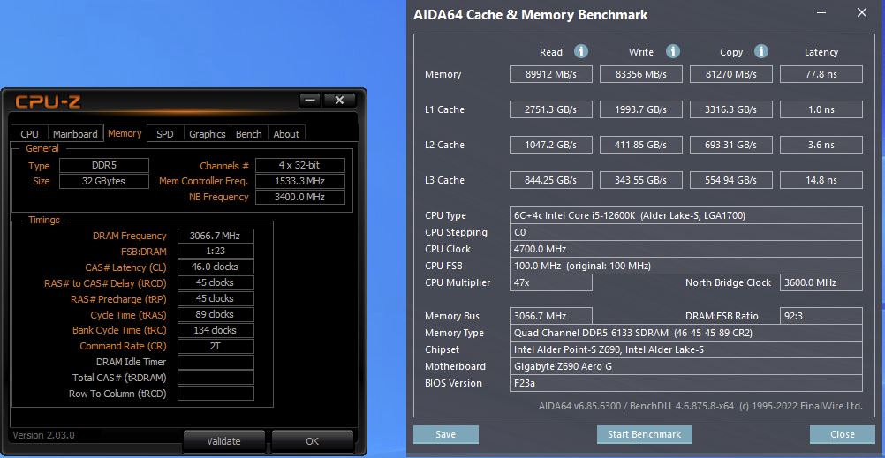Close the AIDA64 benchmark window with X
Screen dimensions: 885x458
pyautogui.click(x=862, y=12)
